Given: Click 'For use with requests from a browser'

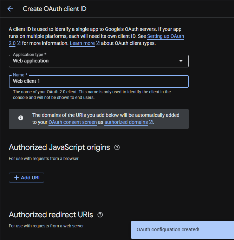Looking at the screenshot, I should [44, 158].
